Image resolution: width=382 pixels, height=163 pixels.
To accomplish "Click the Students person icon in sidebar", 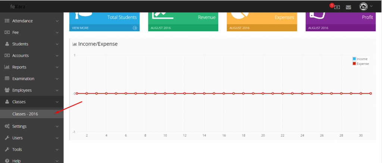I will coord(7,44).
